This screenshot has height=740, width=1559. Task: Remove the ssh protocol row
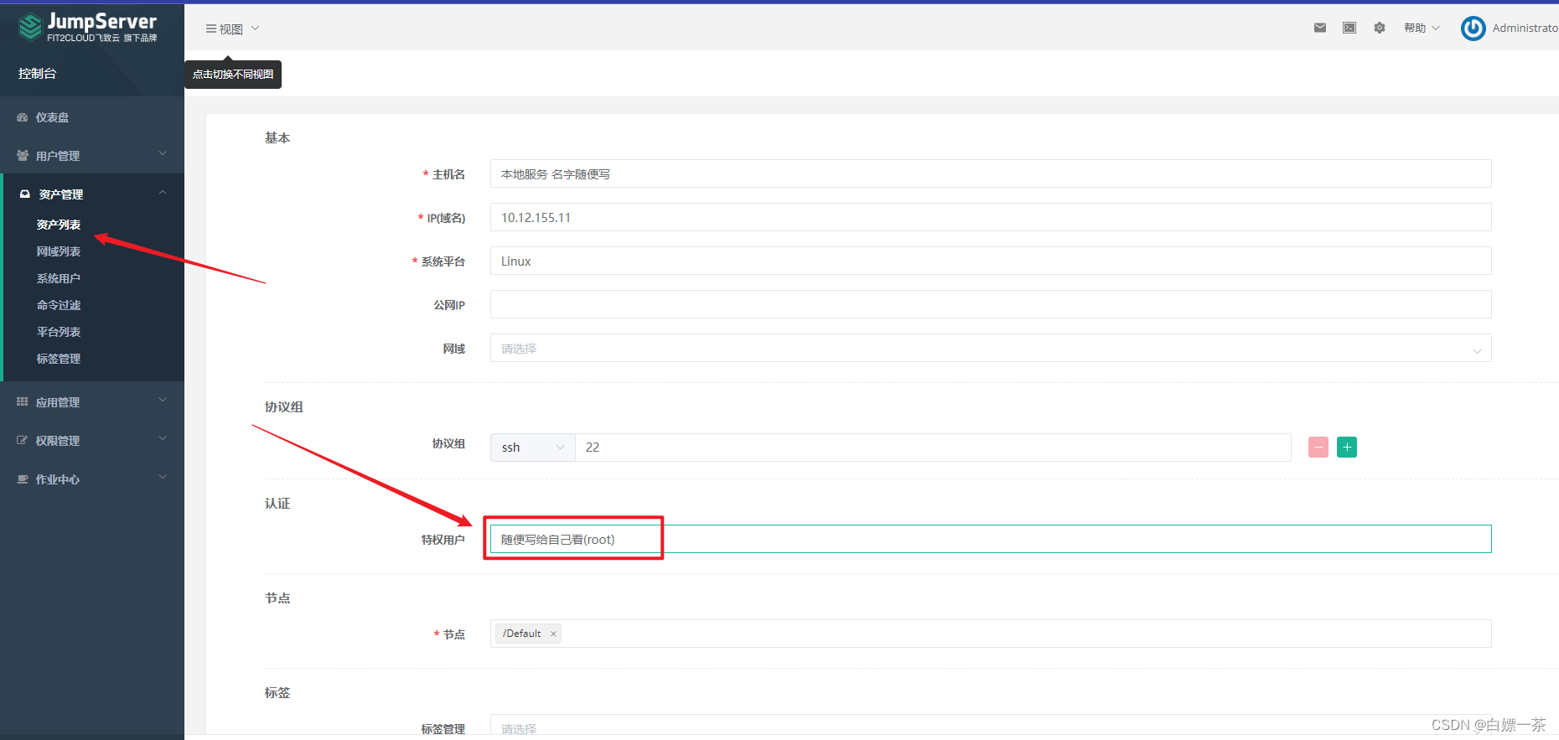(1318, 448)
